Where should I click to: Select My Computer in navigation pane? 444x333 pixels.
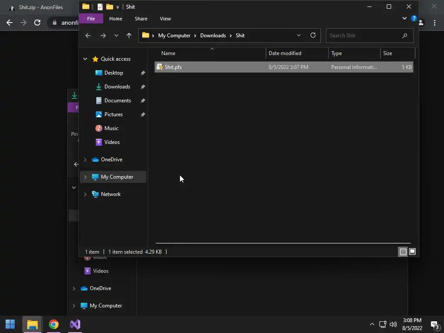click(x=117, y=177)
